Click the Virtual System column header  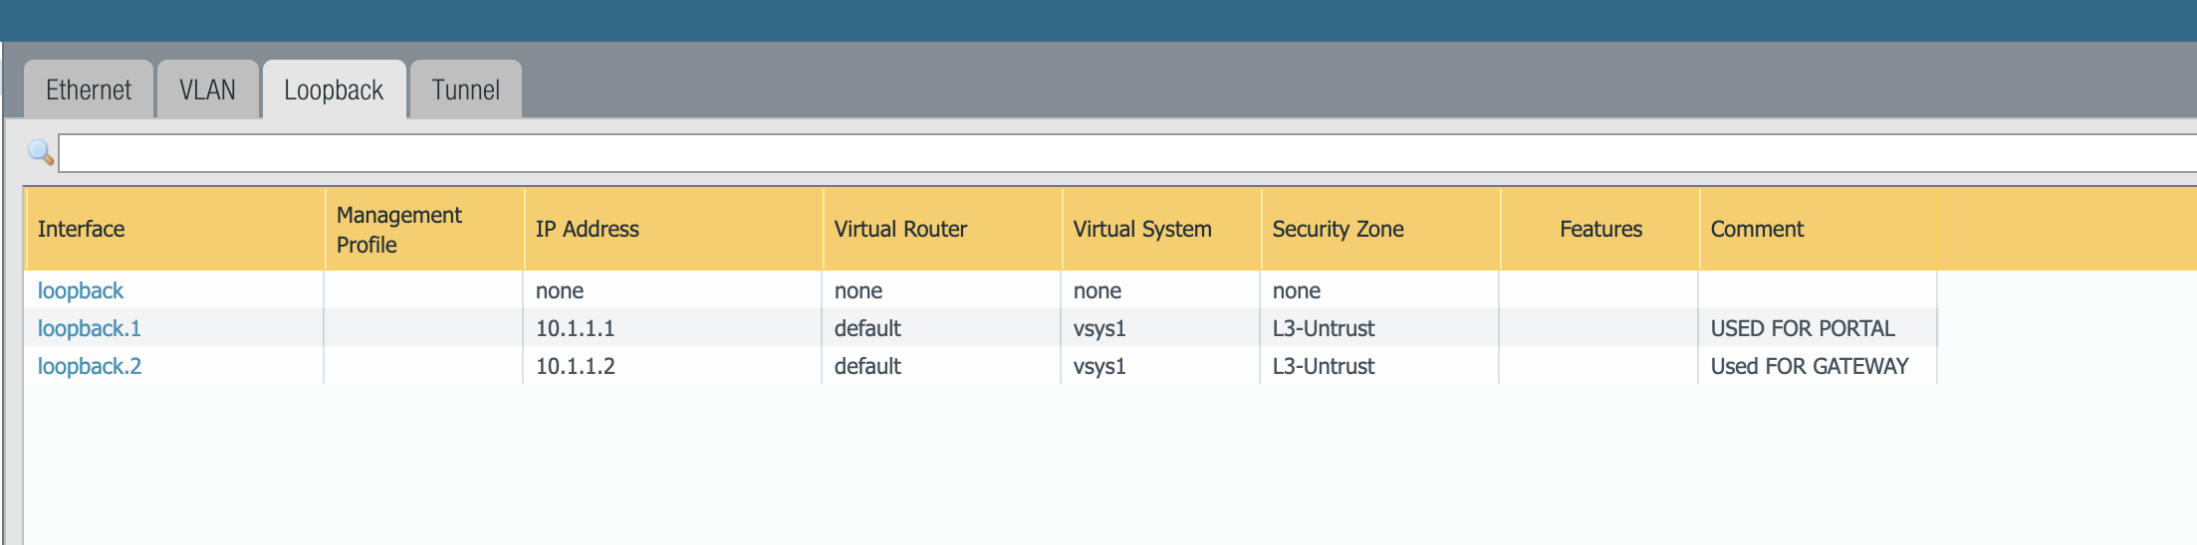(1142, 229)
